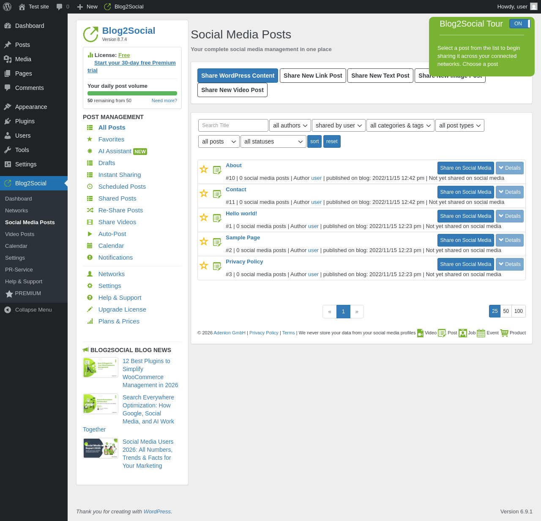The width and height of the screenshot is (541, 521).
Task: Click the user avatar beside Howdy, user
Action: point(534,6)
